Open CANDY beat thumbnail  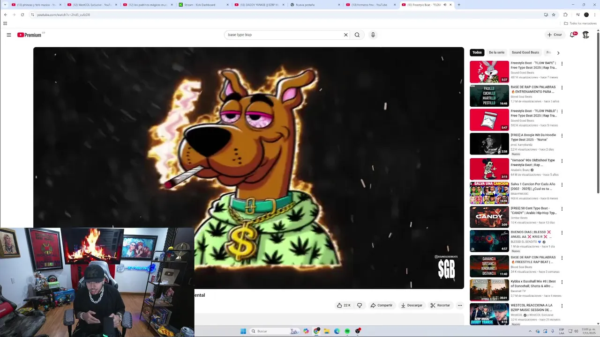pyautogui.click(x=489, y=217)
